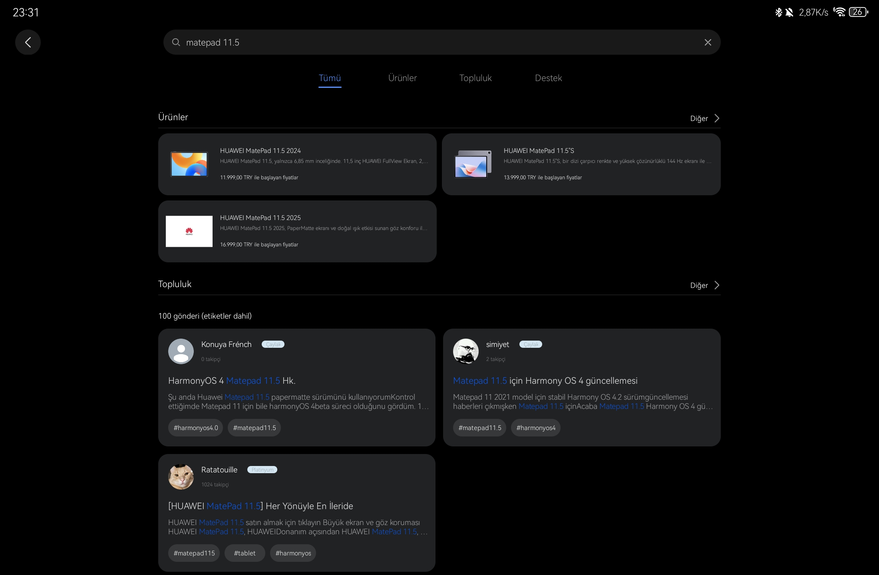Click the 1024 takipçi follower count
The width and height of the screenshot is (879, 575).
coord(215,484)
